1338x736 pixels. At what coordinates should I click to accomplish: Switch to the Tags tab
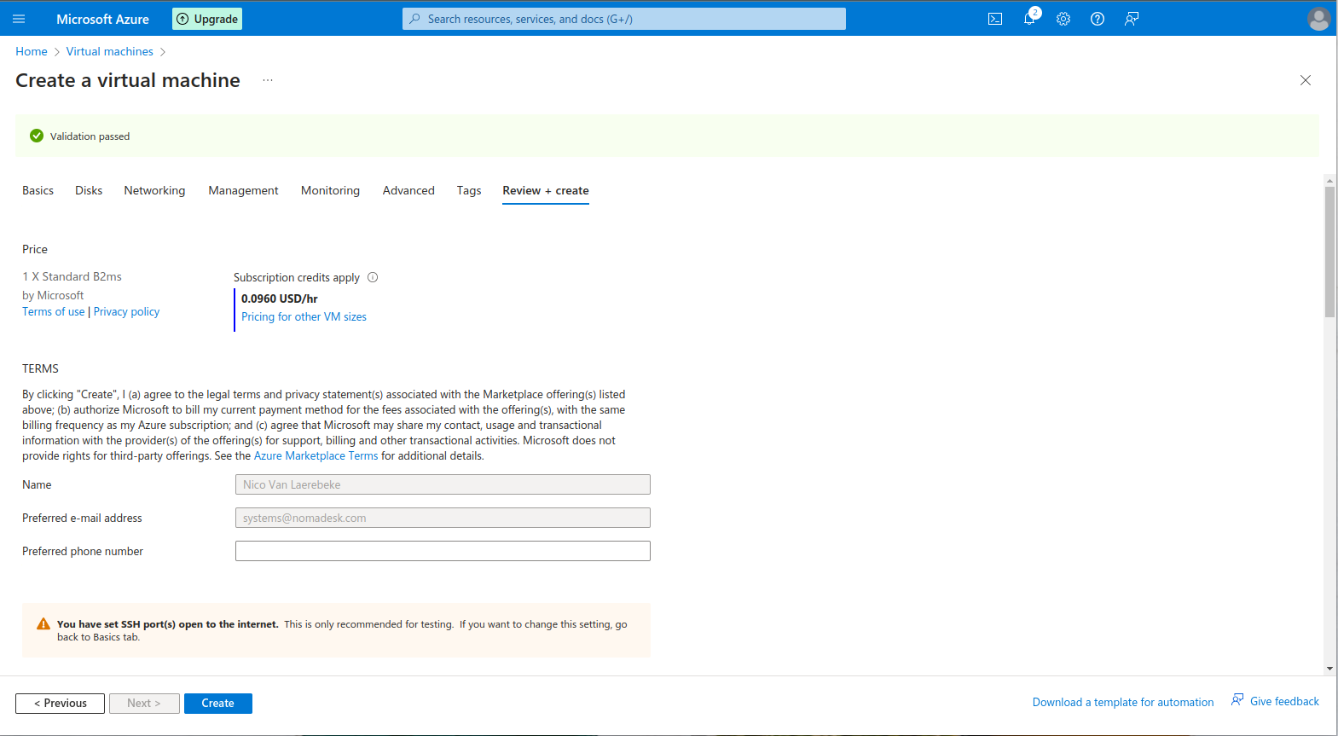pos(469,190)
